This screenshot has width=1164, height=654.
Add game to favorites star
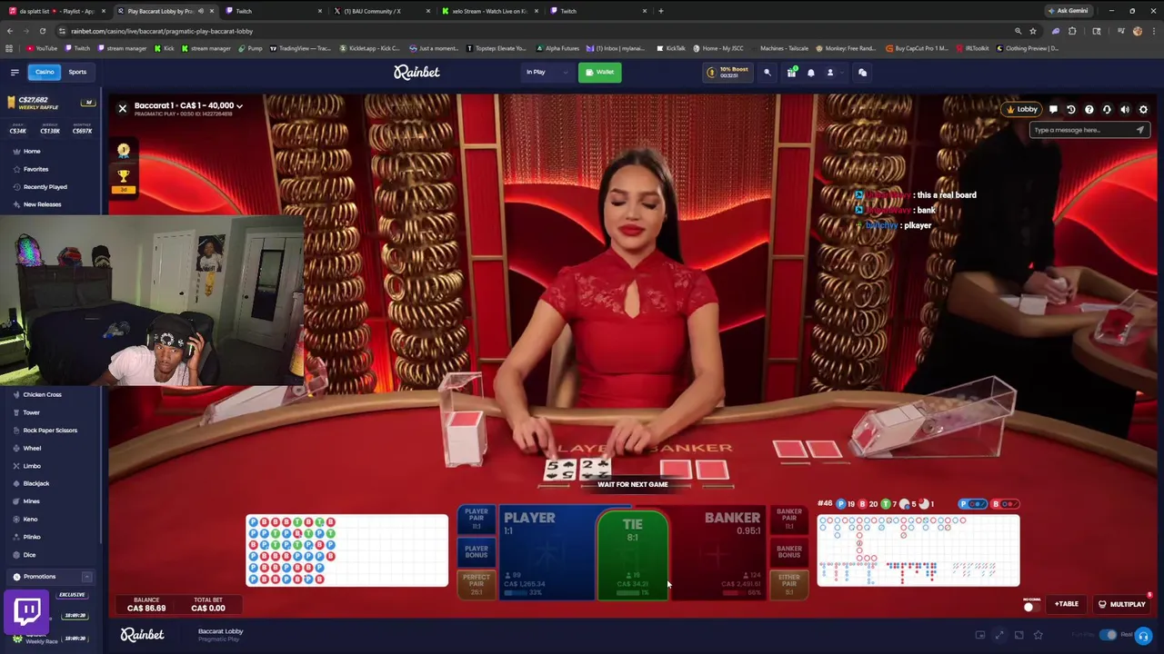click(x=1039, y=635)
